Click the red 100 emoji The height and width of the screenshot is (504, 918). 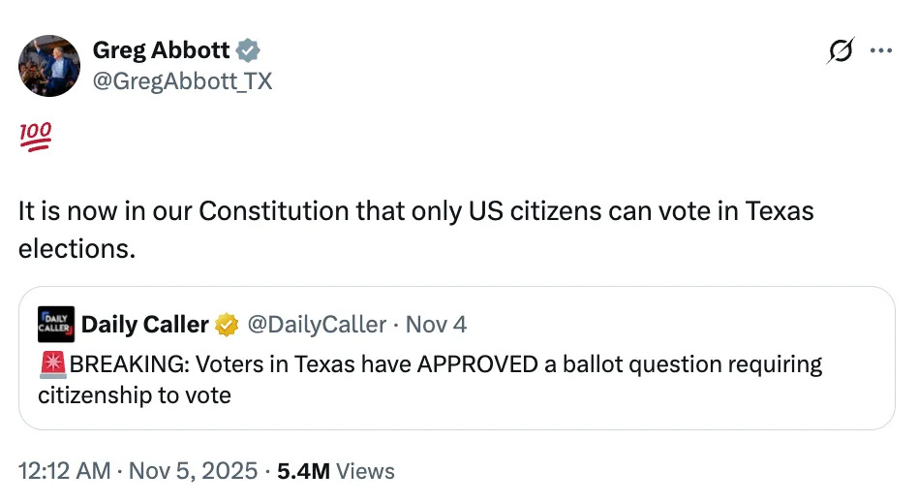(x=35, y=137)
